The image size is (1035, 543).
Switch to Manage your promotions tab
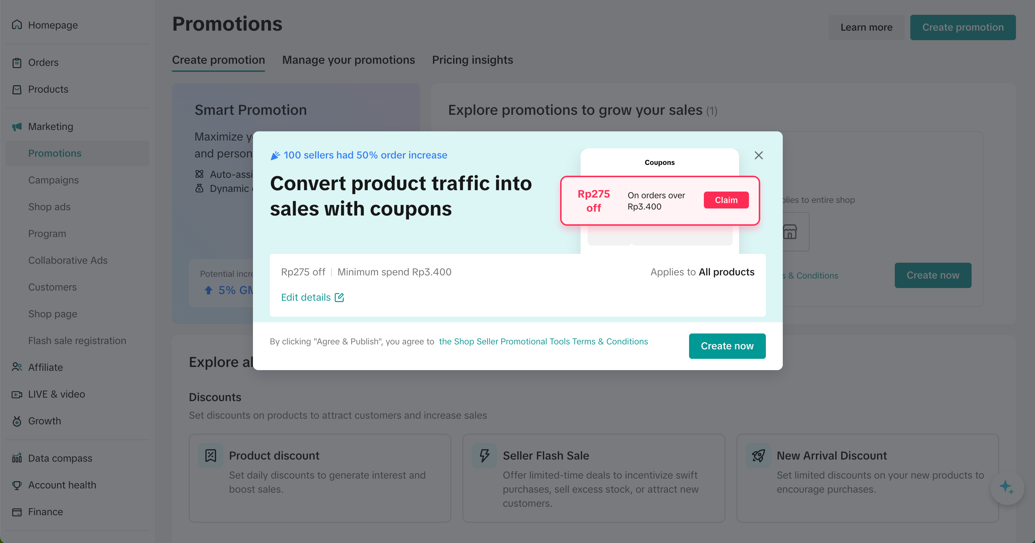tap(348, 60)
